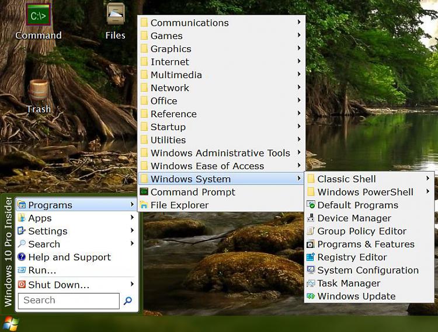The image size is (438, 332).
Task: Select Shut Down... in the start menu
Action: coord(77,285)
